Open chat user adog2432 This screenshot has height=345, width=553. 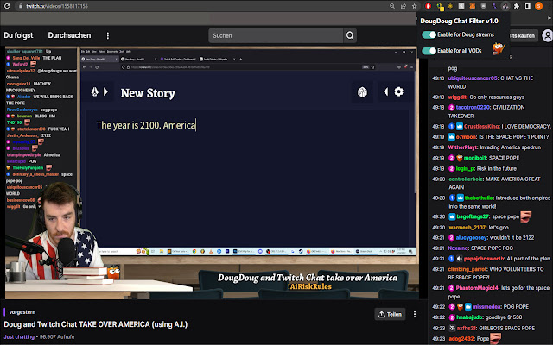[461, 339]
